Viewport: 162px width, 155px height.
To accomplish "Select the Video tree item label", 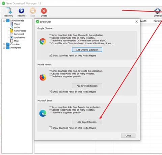I will tap(17, 24).
